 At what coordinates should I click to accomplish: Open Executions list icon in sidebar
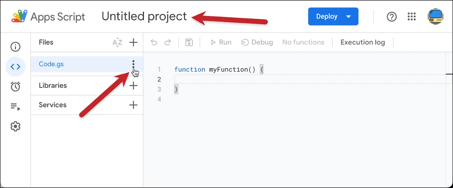click(x=15, y=107)
